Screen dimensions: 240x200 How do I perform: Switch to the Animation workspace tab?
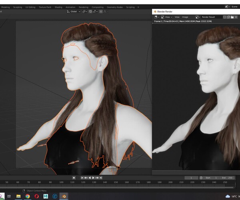coord(70,7)
